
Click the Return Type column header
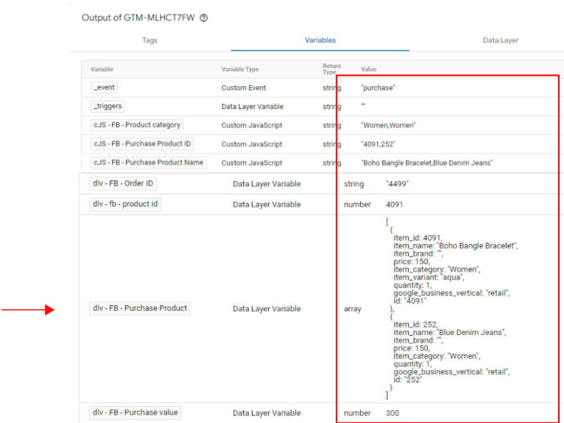pyautogui.click(x=332, y=69)
